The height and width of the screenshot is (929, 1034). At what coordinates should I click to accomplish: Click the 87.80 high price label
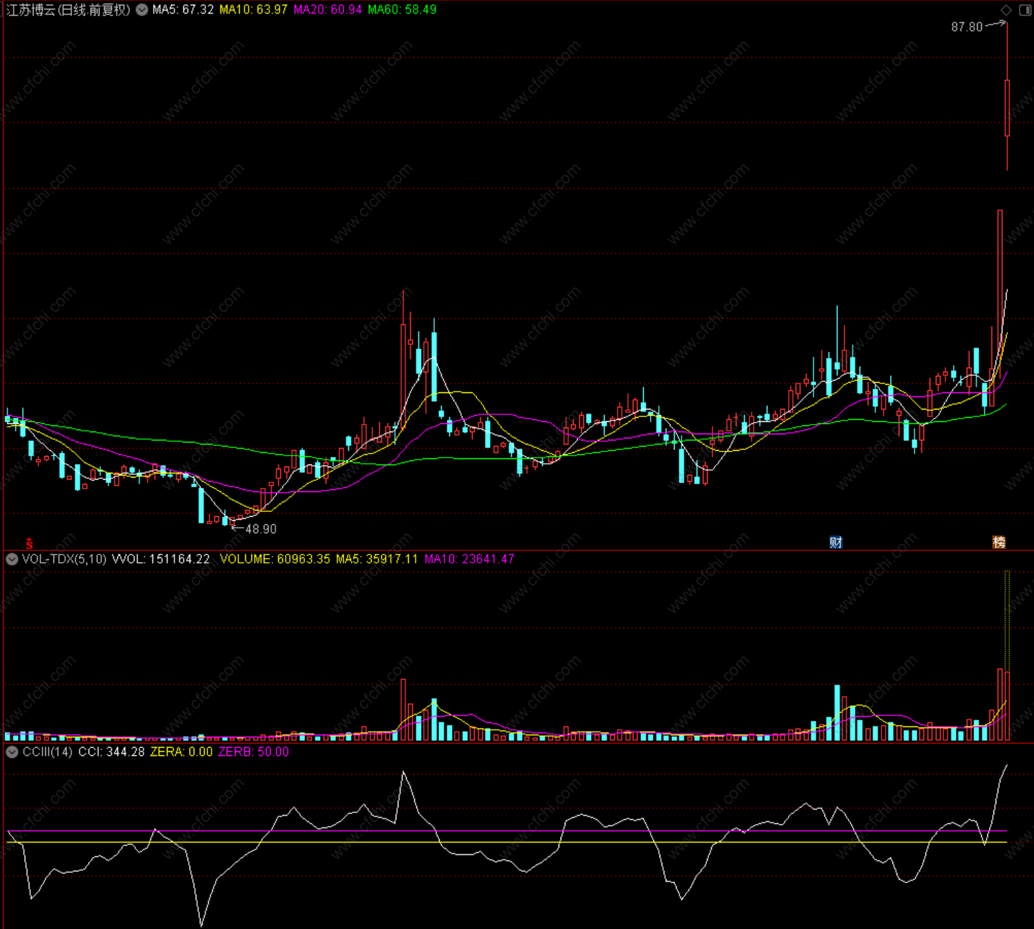(967, 27)
